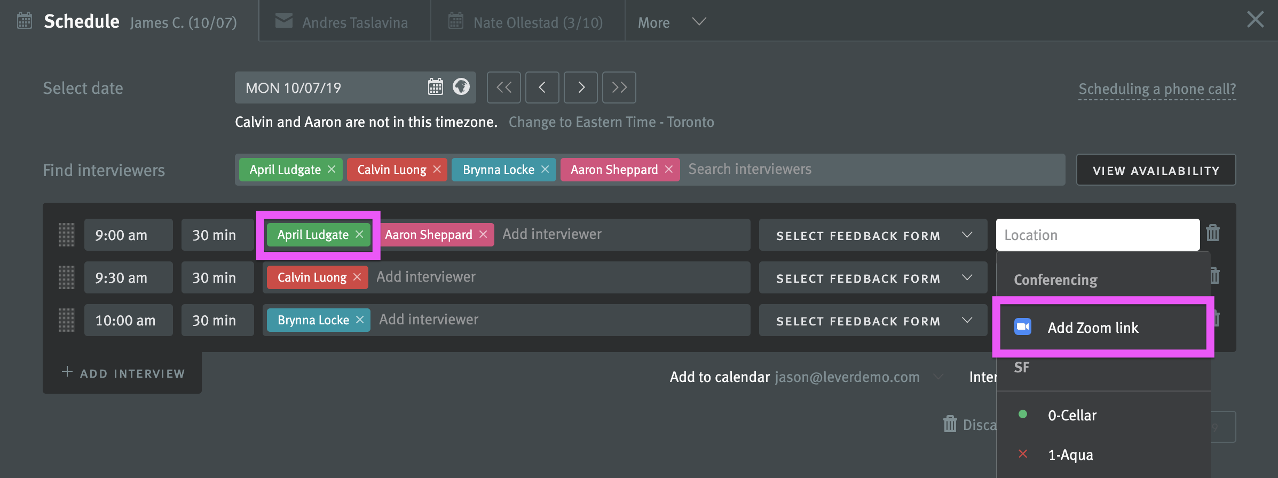Select the 0-Cellar room option

pyautogui.click(x=1072, y=415)
